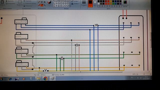Click the zoom slider handle
The height and width of the screenshot is (90, 160).
[x=144, y=74]
